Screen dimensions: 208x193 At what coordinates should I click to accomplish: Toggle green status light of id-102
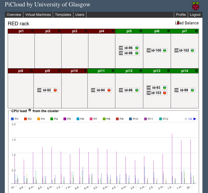click(x=192, y=50)
